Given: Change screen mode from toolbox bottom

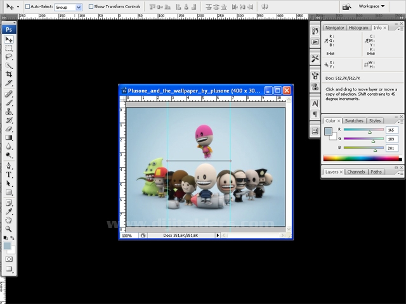Looking at the screenshot, I should [9, 269].
